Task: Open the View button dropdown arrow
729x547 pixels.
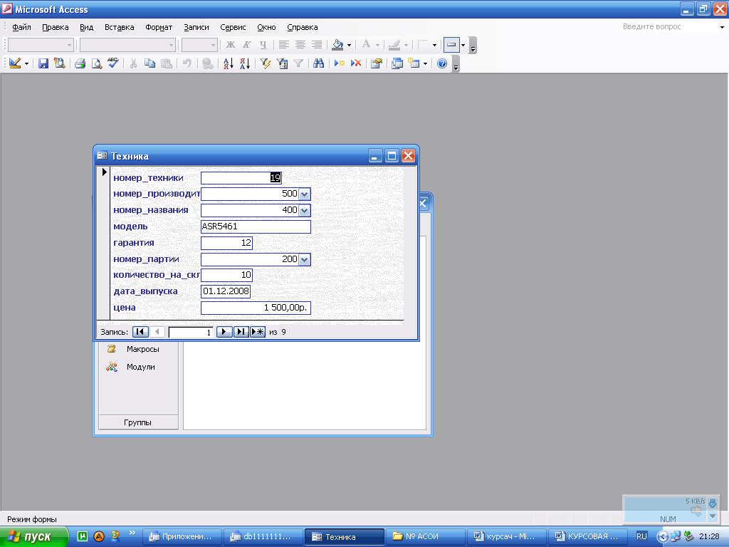Action: 26,63
